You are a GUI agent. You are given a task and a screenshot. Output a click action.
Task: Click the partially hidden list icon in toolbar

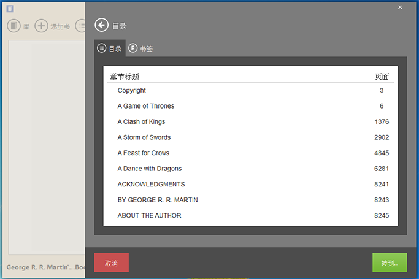(80, 26)
